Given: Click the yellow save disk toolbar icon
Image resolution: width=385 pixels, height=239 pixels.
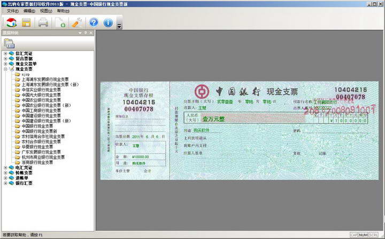Looking at the screenshot, I should pyautogui.click(x=26, y=23).
